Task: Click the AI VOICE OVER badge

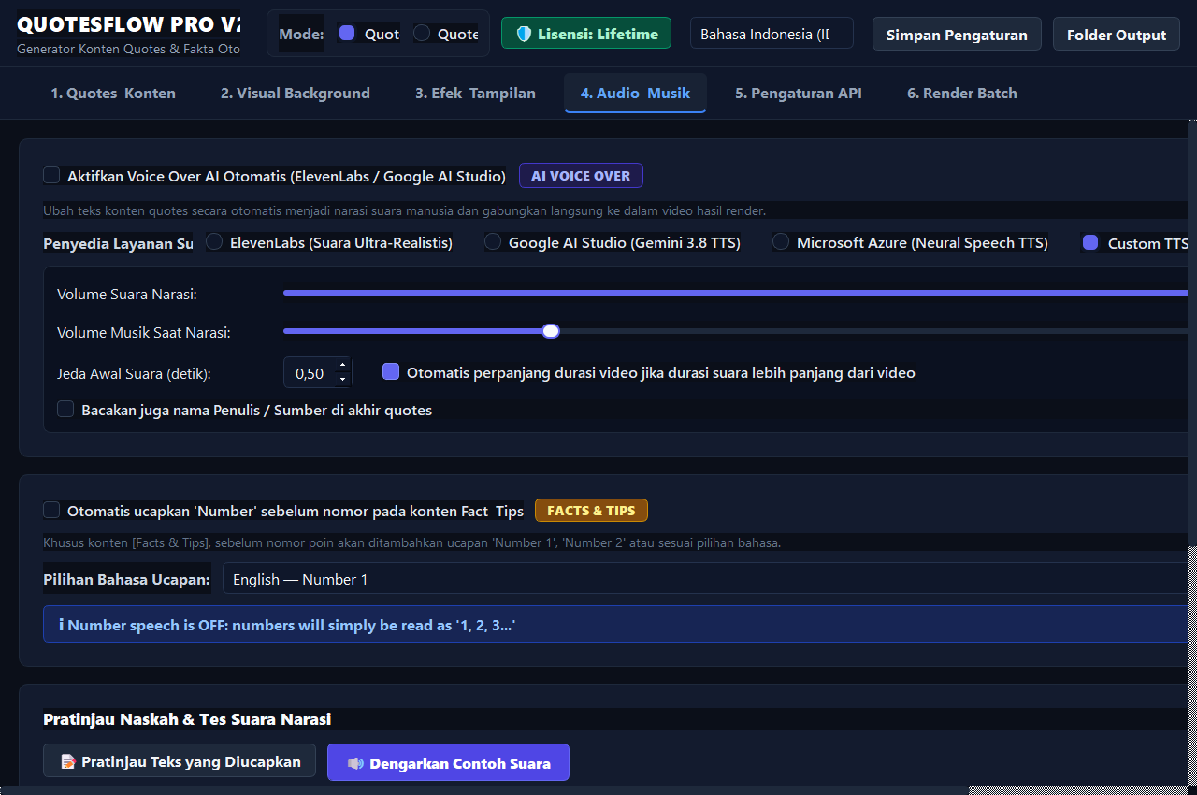Action: tap(581, 176)
